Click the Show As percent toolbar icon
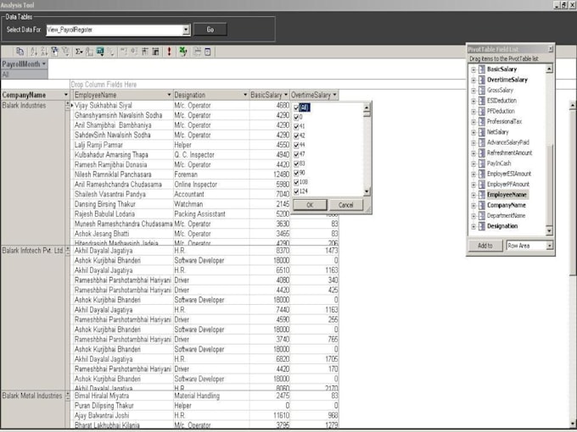This screenshot has width=577, height=432. pyautogui.click(x=111, y=52)
